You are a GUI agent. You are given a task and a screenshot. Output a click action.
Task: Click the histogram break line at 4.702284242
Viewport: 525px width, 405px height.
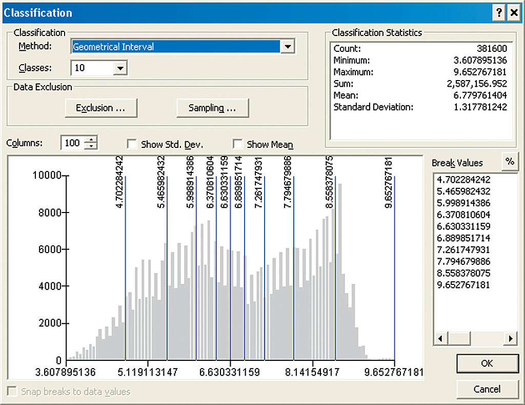[x=126, y=268]
